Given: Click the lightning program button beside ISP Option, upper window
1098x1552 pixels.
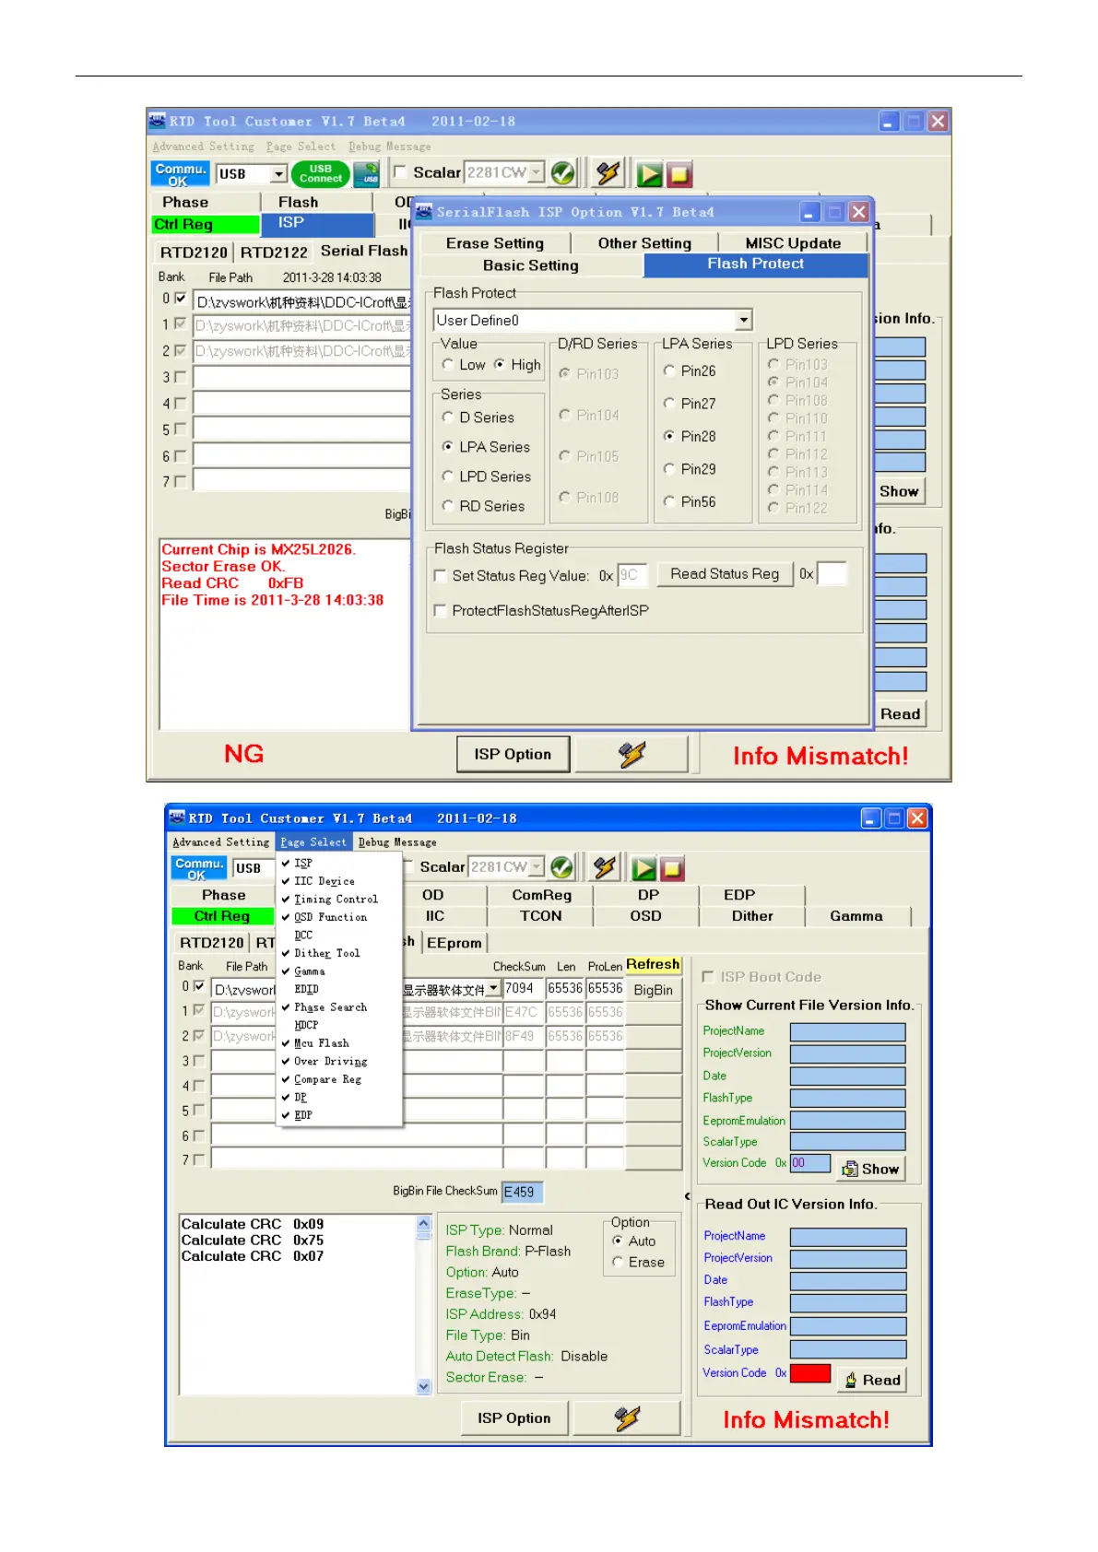Looking at the screenshot, I should (x=632, y=754).
